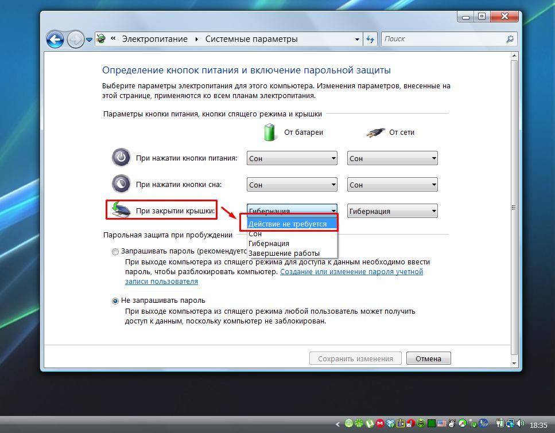Image resolution: width=555 pixels, height=433 pixels.
Task: Go back using the blue Back arrow
Action: [55, 39]
